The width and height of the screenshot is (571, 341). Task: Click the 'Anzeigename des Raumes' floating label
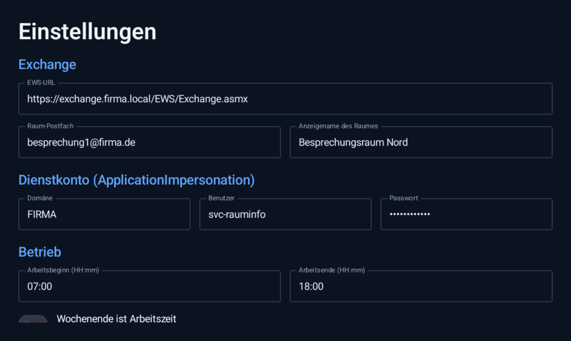[x=338, y=126]
